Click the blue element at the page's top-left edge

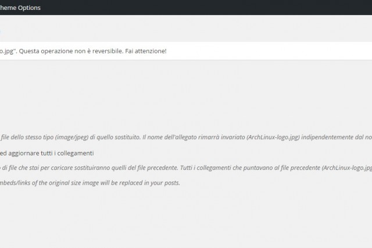[x=1, y=31]
